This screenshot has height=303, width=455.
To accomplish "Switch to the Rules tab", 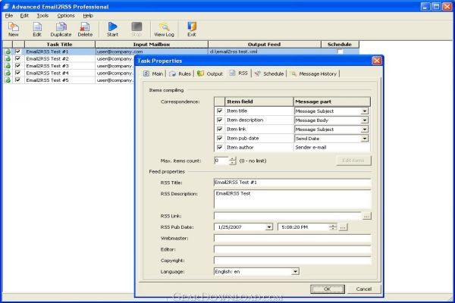I will 180,73.
